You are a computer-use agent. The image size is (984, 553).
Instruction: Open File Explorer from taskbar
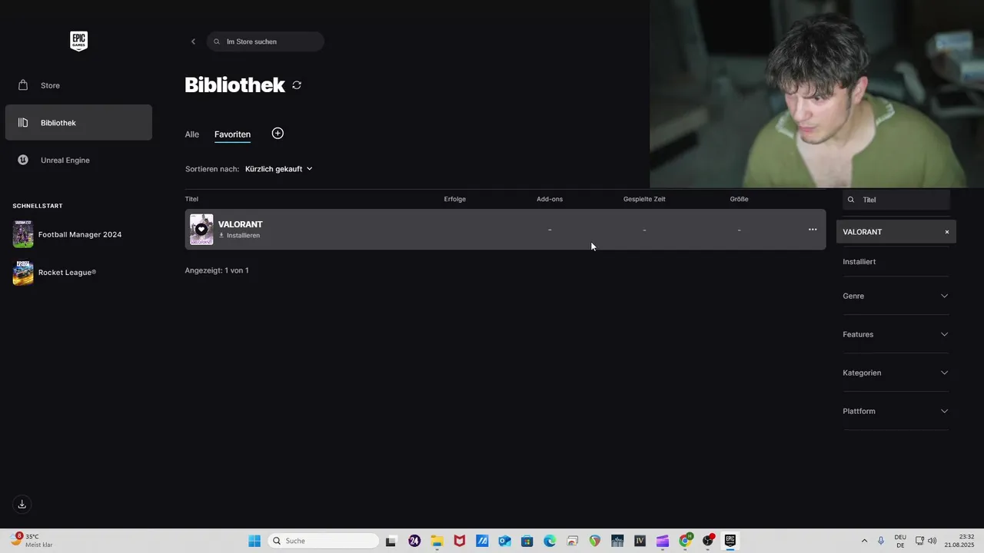coord(437,541)
